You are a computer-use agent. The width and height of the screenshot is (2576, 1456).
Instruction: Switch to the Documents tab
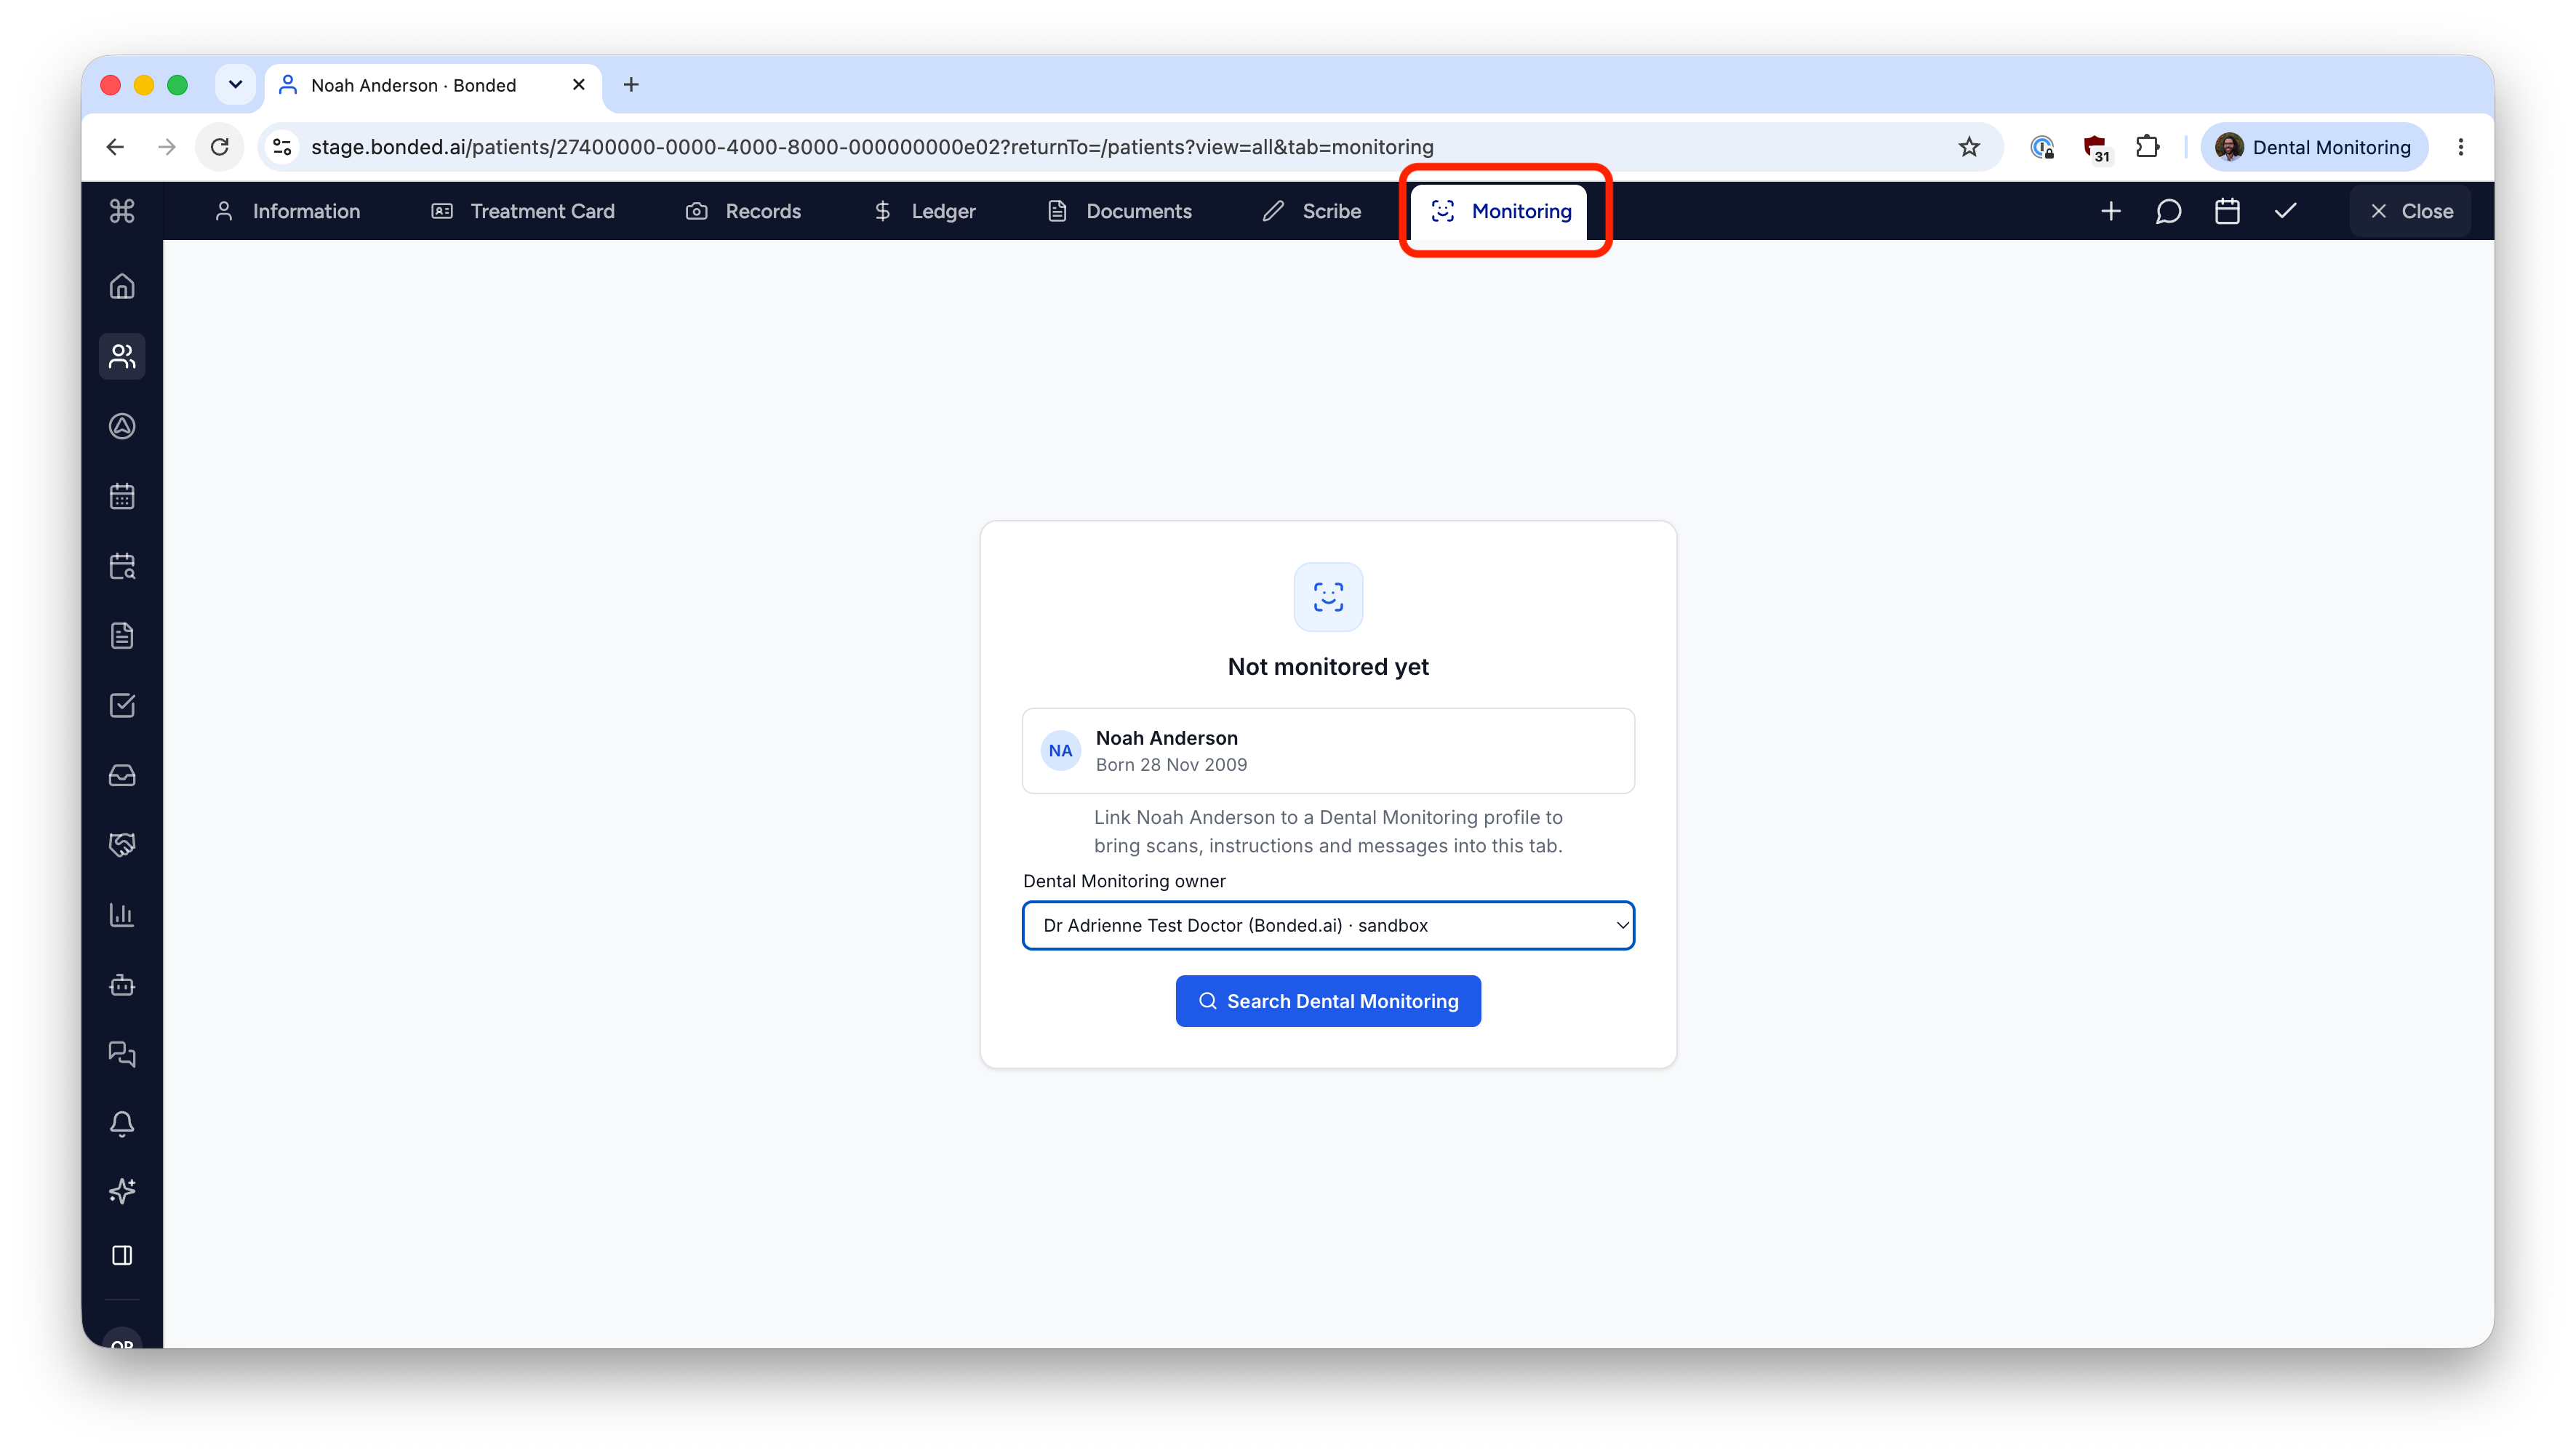tap(1119, 211)
